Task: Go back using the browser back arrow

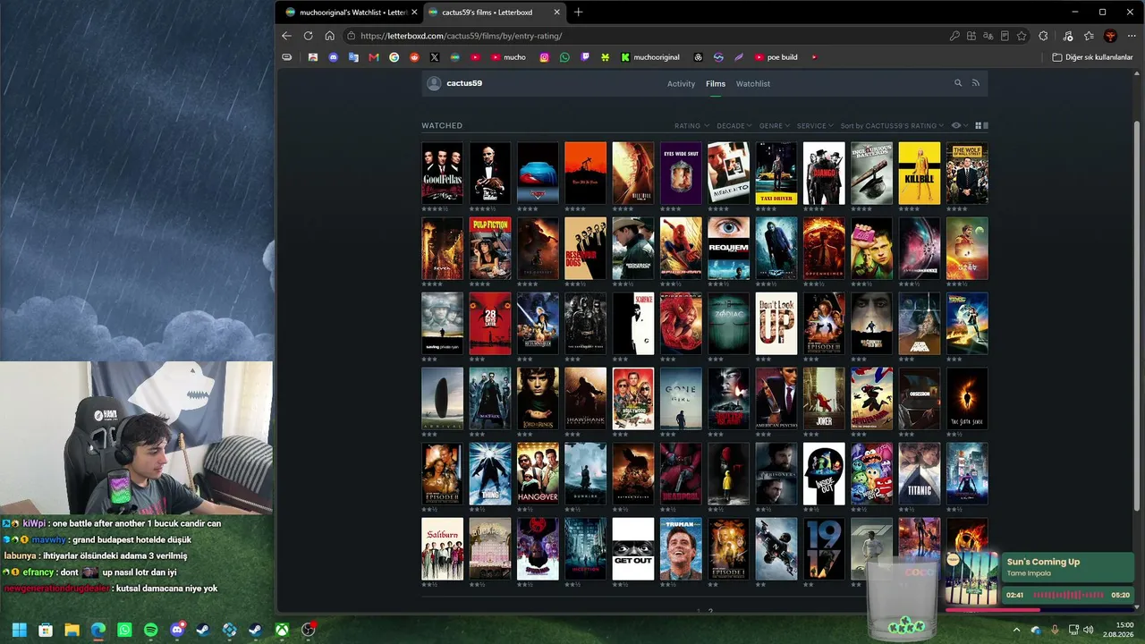Action: pyautogui.click(x=286, y=36)
